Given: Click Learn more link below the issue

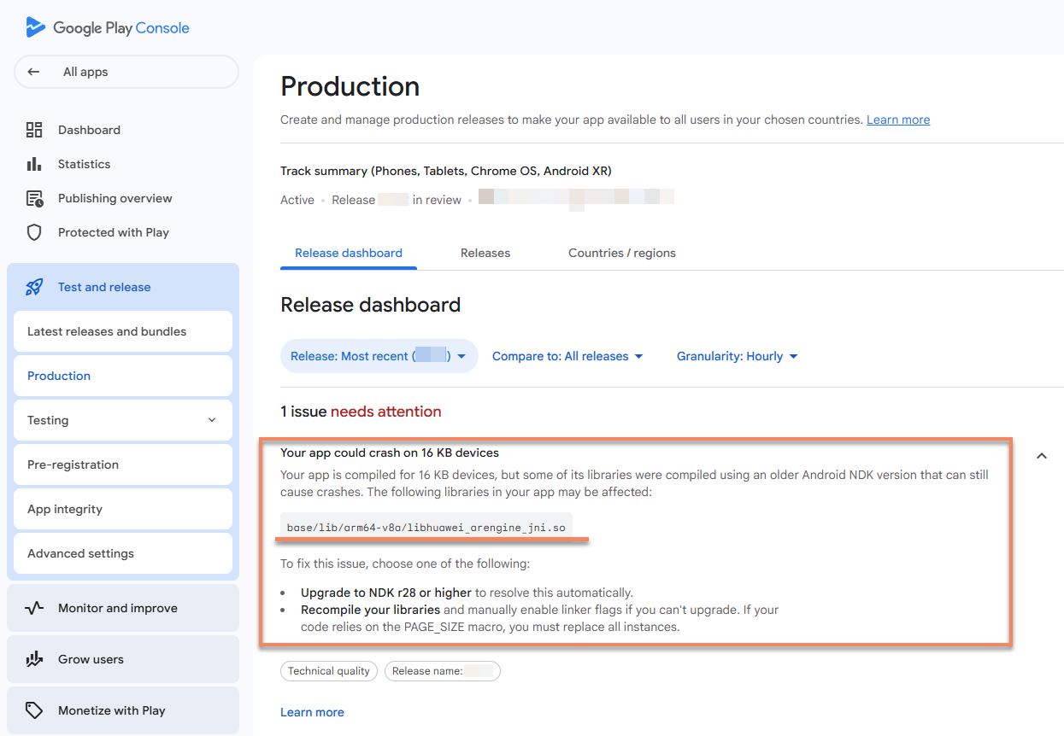Looking at the screenshot, I should tap(312, 712).
